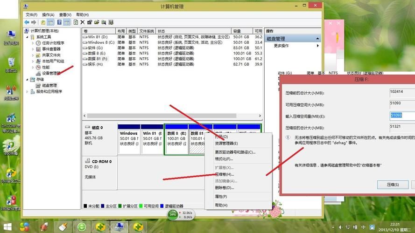Choose 属性(P) from the context menu
This screenshot has width=415, height=233.
coord(238,197)
